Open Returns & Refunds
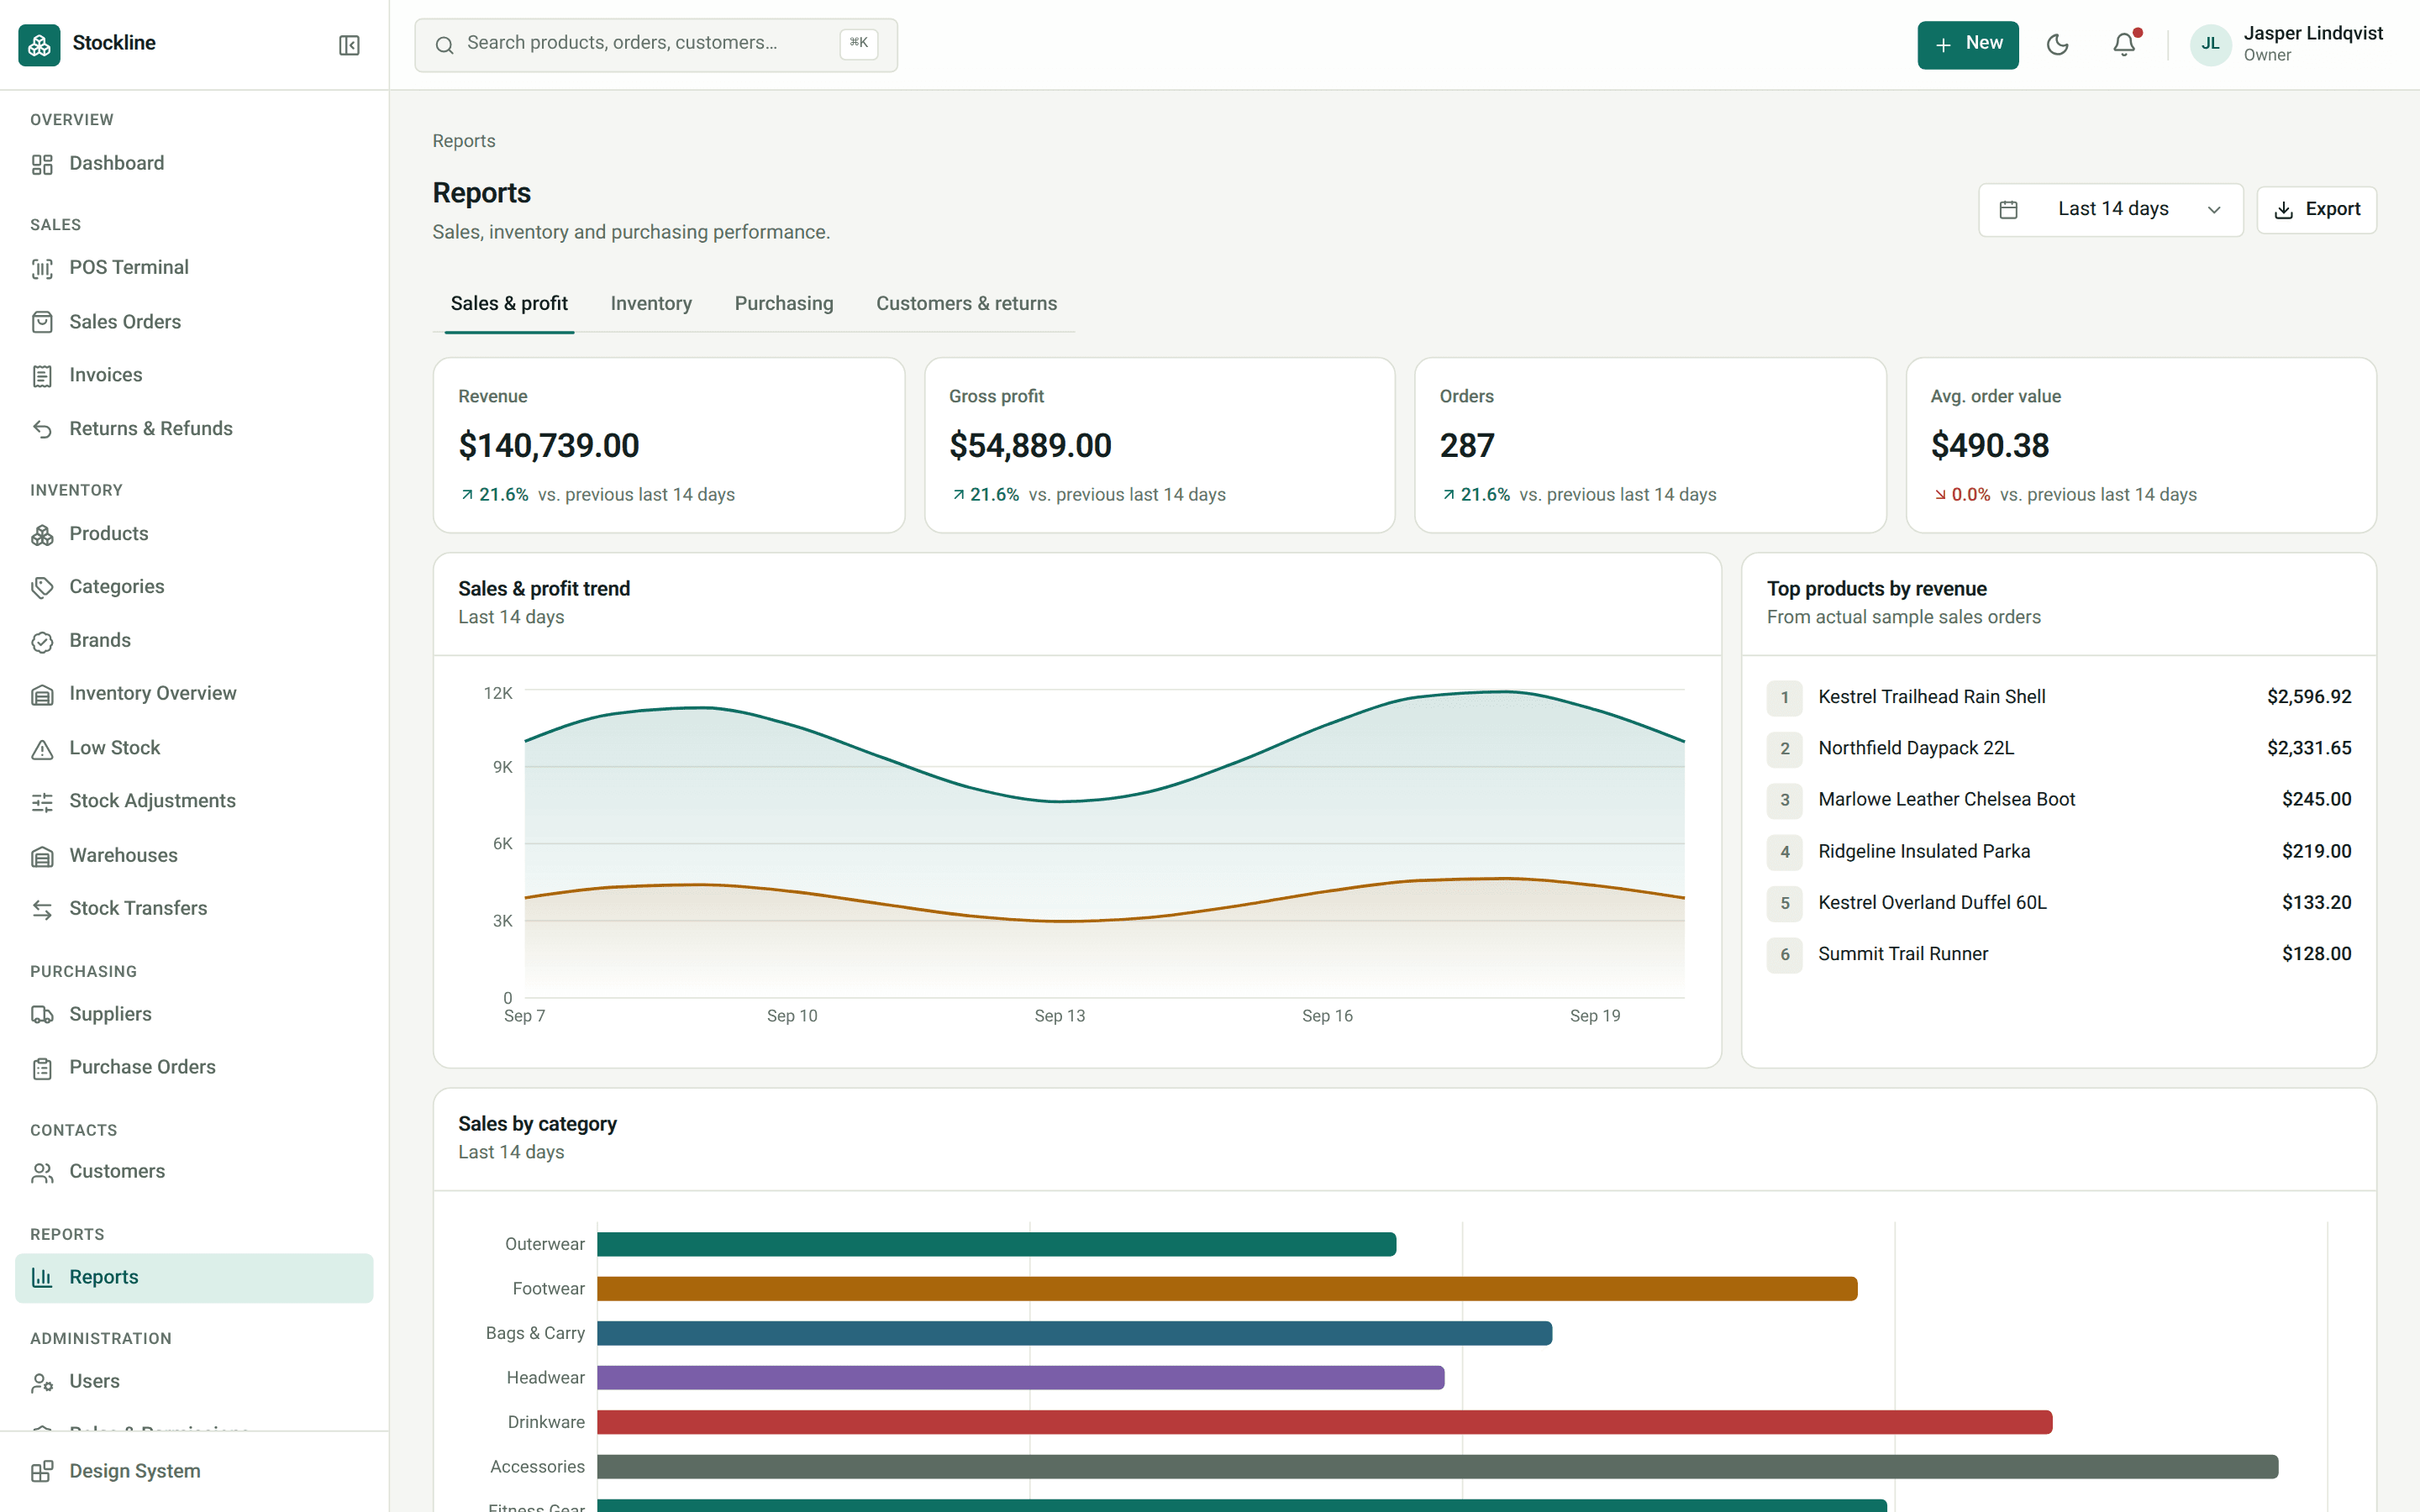This screenshot has width=2420, height=1512. (x=194, y=429)
